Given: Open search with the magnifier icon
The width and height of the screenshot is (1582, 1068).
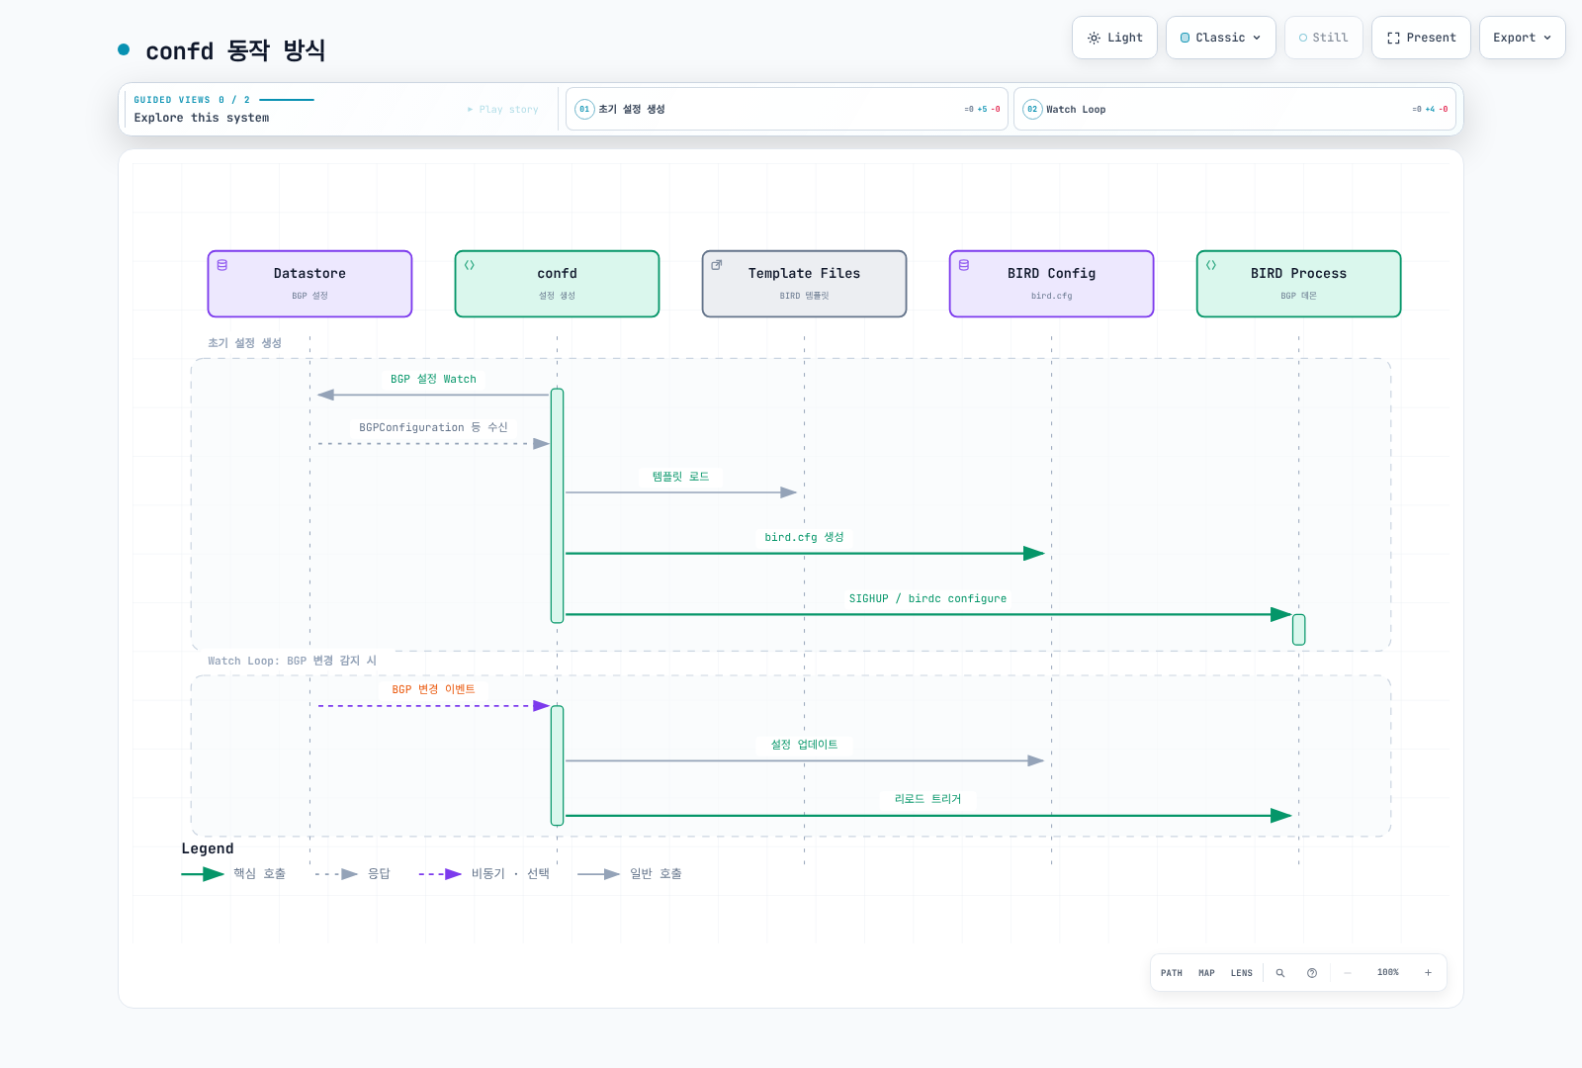Looking at the screenshot, I should click(1280, 973).
